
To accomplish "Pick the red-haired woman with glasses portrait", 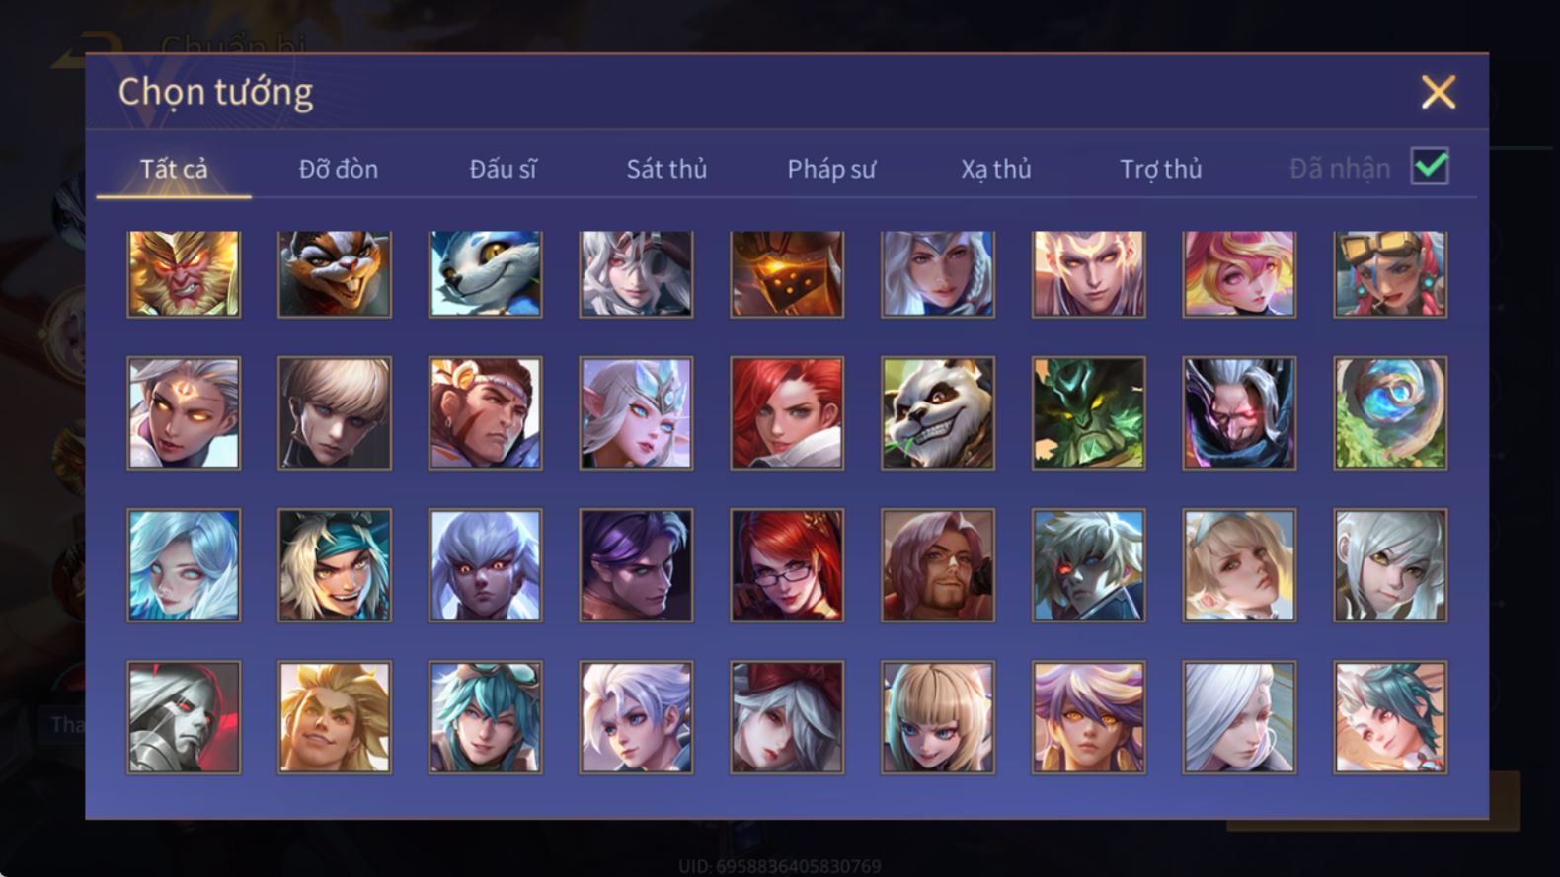I will (x=787, y=565).
